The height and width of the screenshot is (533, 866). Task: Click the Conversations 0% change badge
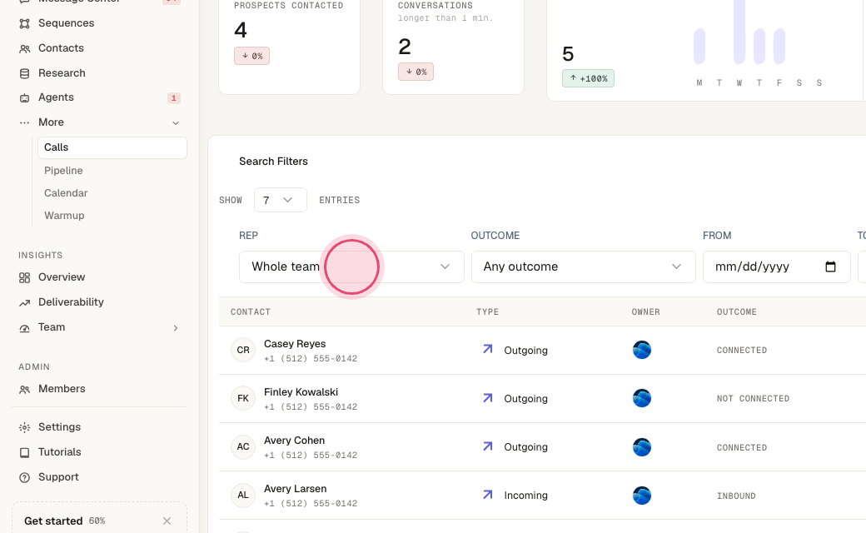[x=416, y=72]
